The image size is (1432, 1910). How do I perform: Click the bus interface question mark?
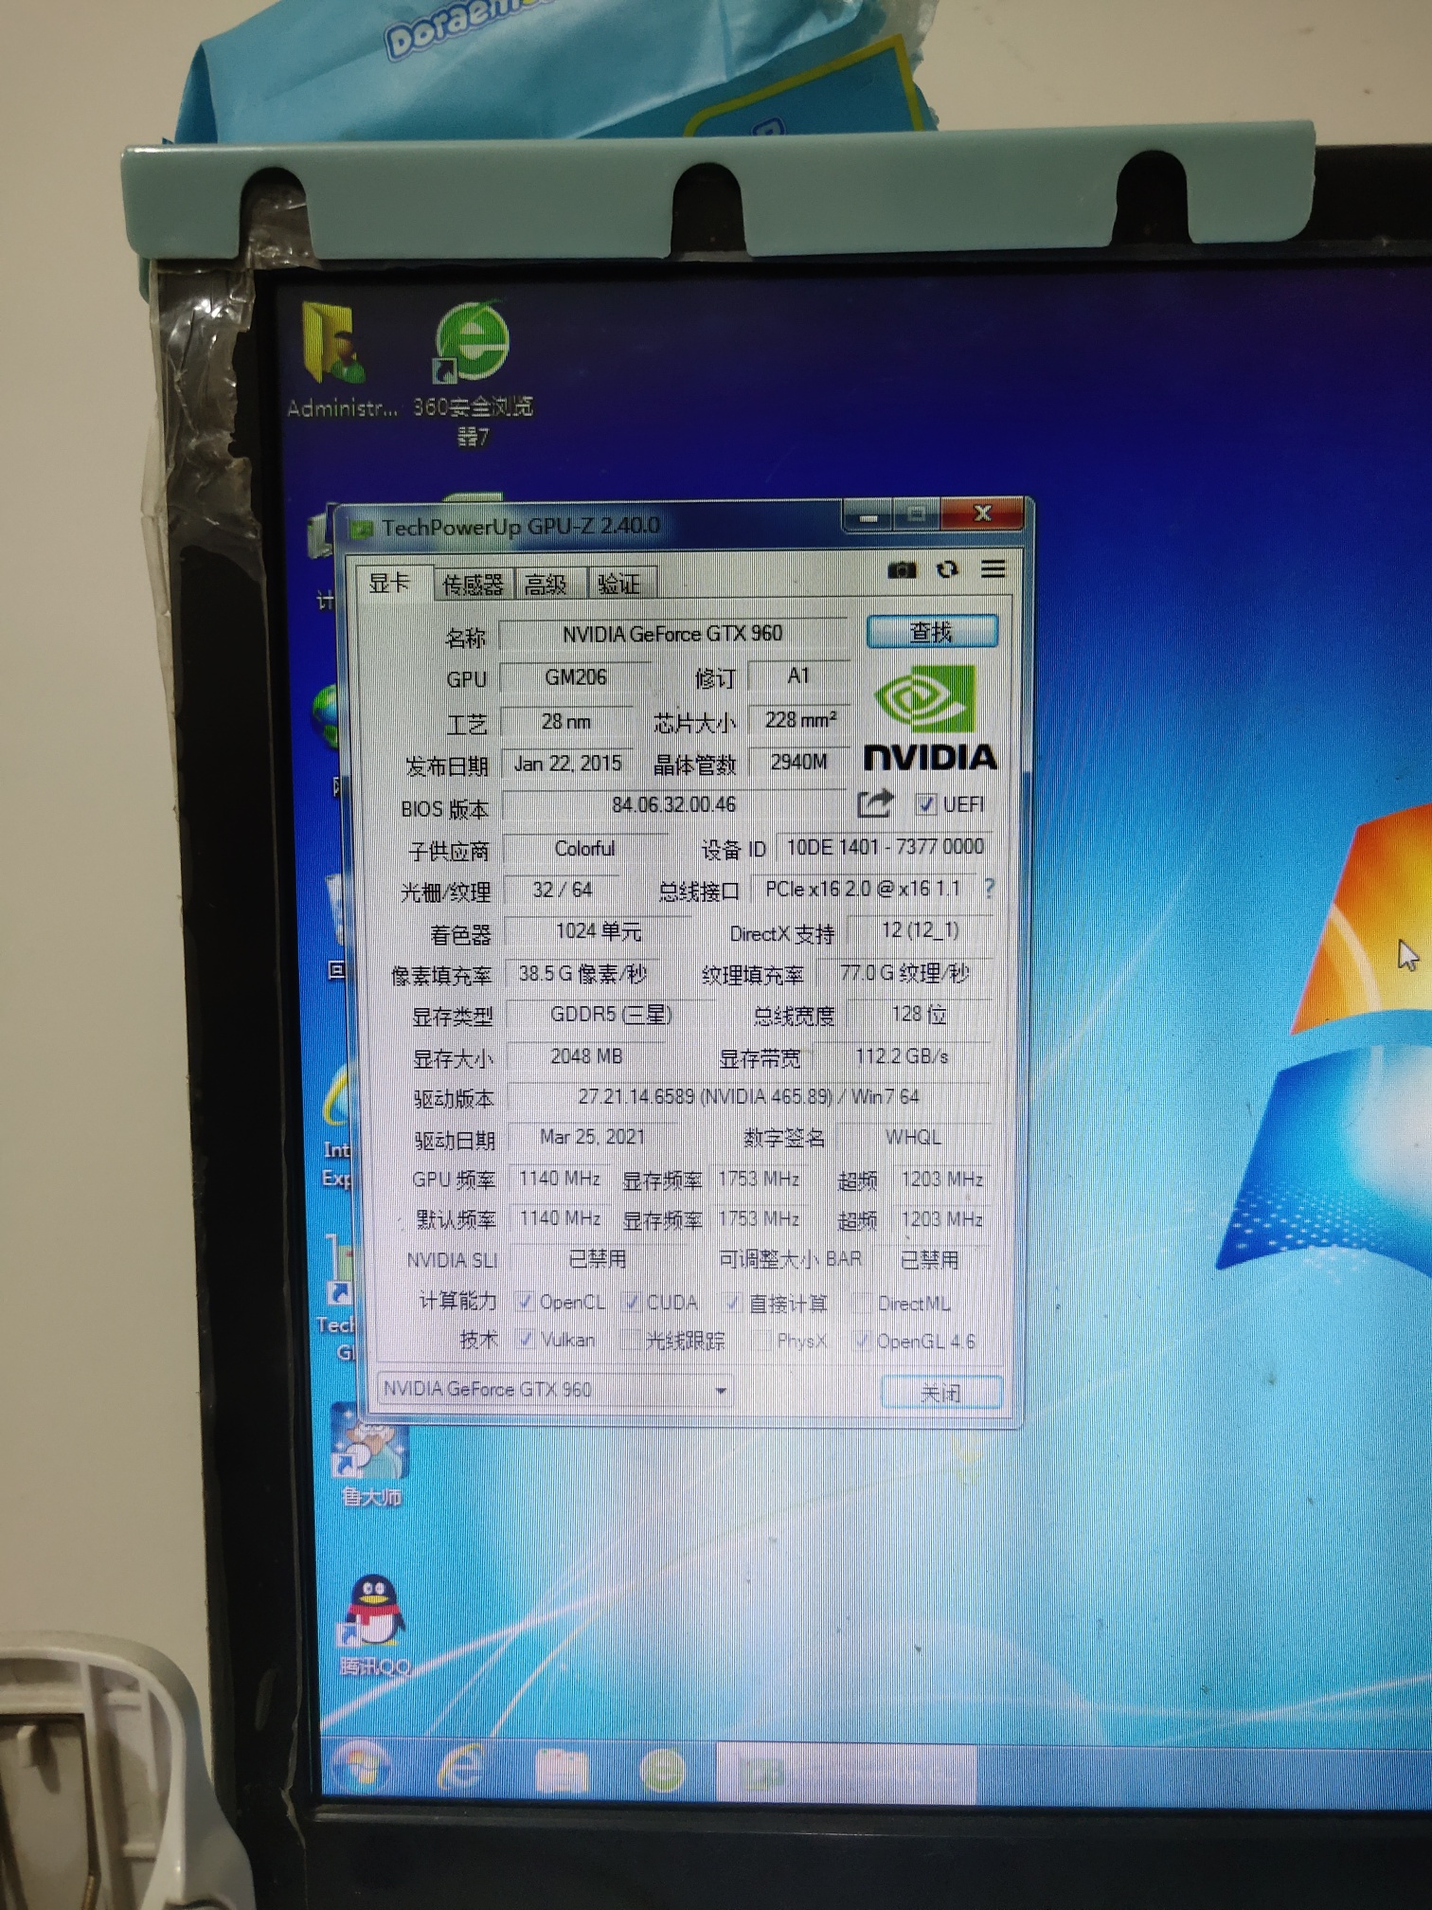pyautogui.click(x=989, y=888)
